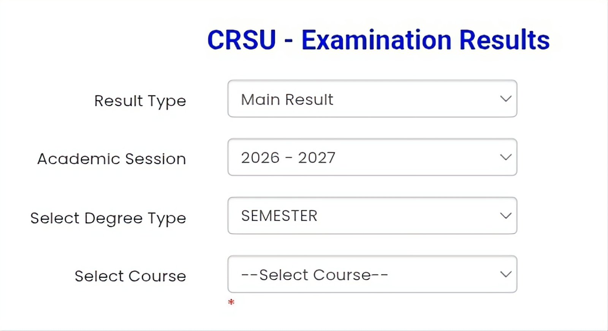Click the 'Select Course' field label
The image size is (608, 331).
[130, 276]
